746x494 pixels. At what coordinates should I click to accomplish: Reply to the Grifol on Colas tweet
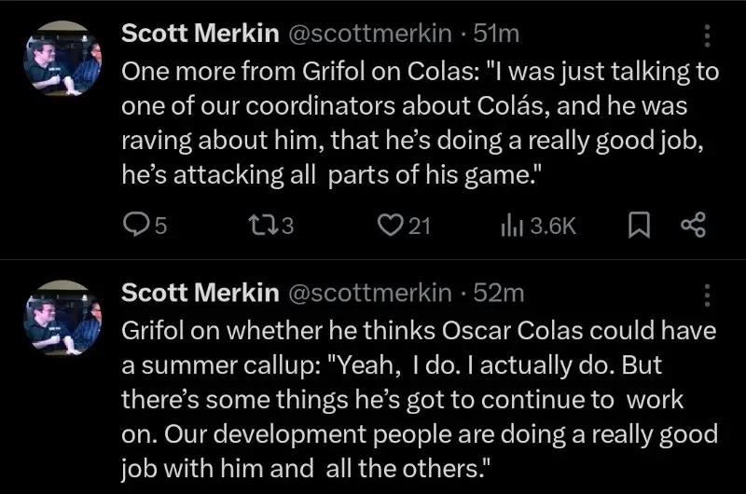click(137, 225)
